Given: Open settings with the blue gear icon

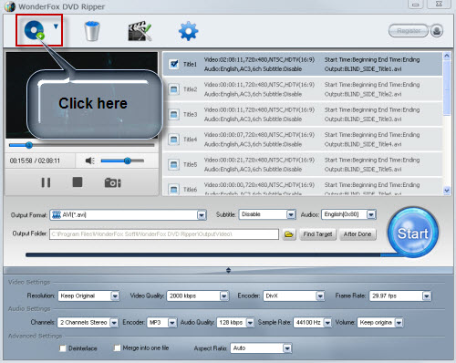Looking at the screenshot, I should pyautogui.click(x=189, y=31).
